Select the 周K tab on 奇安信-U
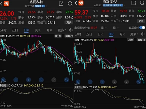 [x=111, y=34]
